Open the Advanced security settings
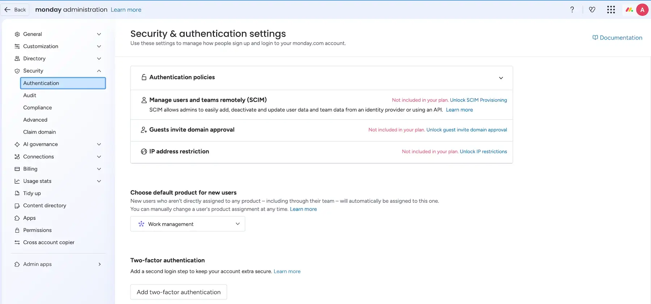This screenshot has height=304, width=651. click(35, 120)
